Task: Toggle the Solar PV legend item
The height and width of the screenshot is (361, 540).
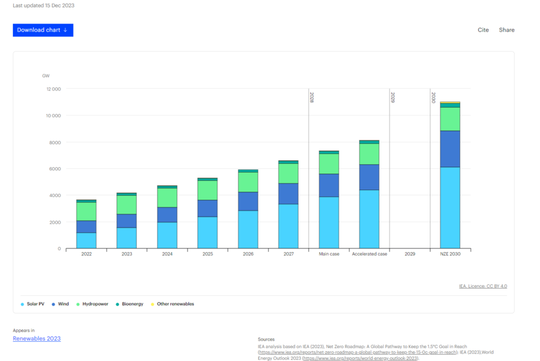Action: click(x=31, y=303)
